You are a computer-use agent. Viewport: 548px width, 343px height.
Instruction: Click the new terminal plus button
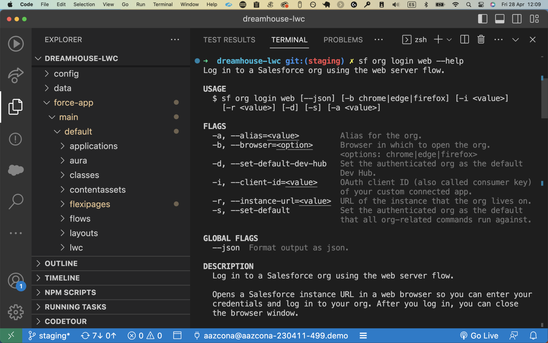click(x=438, y=39)
